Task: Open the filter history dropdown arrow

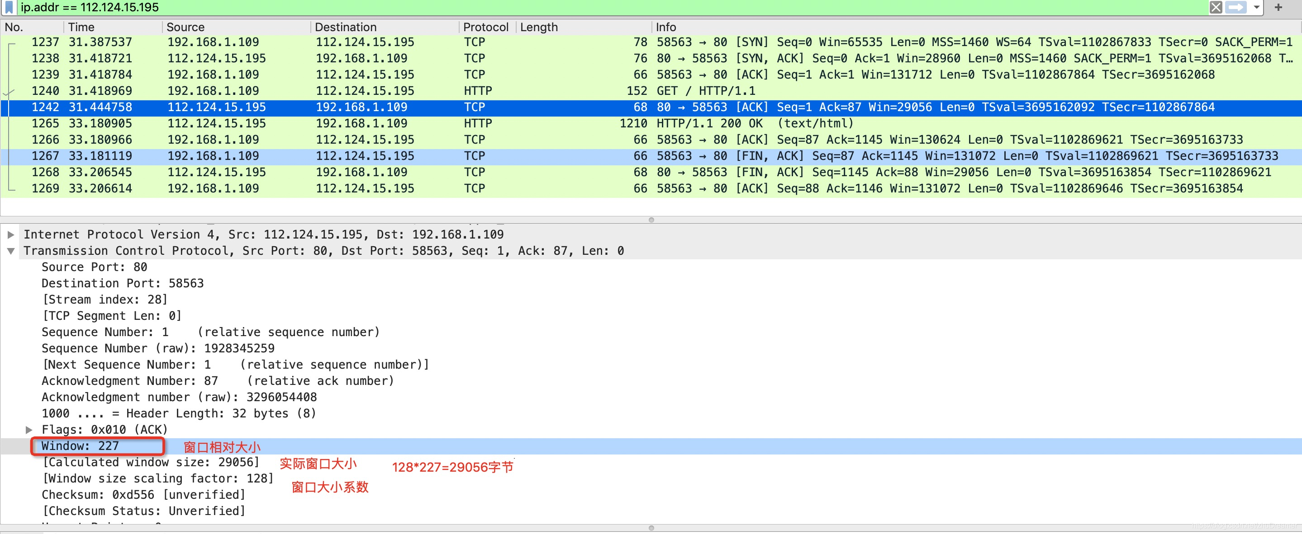Action: [1256, 7]
